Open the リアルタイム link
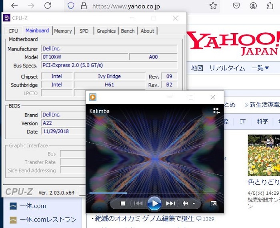This screenshot has height=228, width=280. (x=227, y=68)
